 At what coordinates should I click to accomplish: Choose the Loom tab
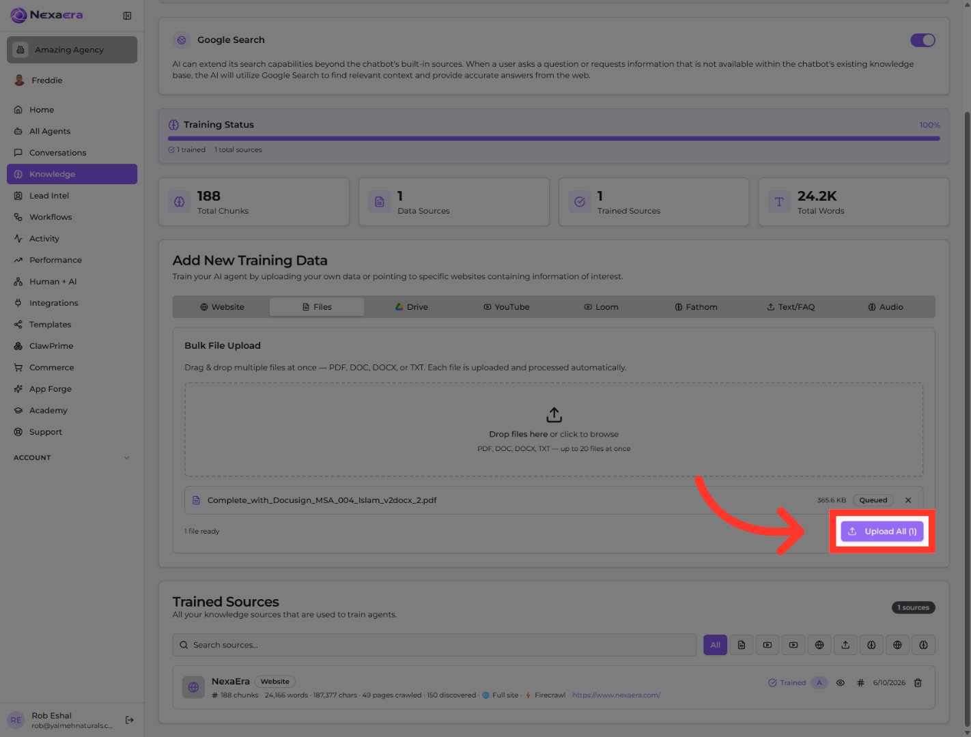pyautogui.click(x=602, y=307)
